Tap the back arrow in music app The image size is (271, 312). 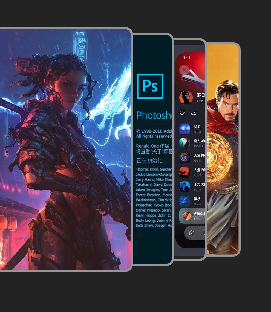(x=184, y=70)
